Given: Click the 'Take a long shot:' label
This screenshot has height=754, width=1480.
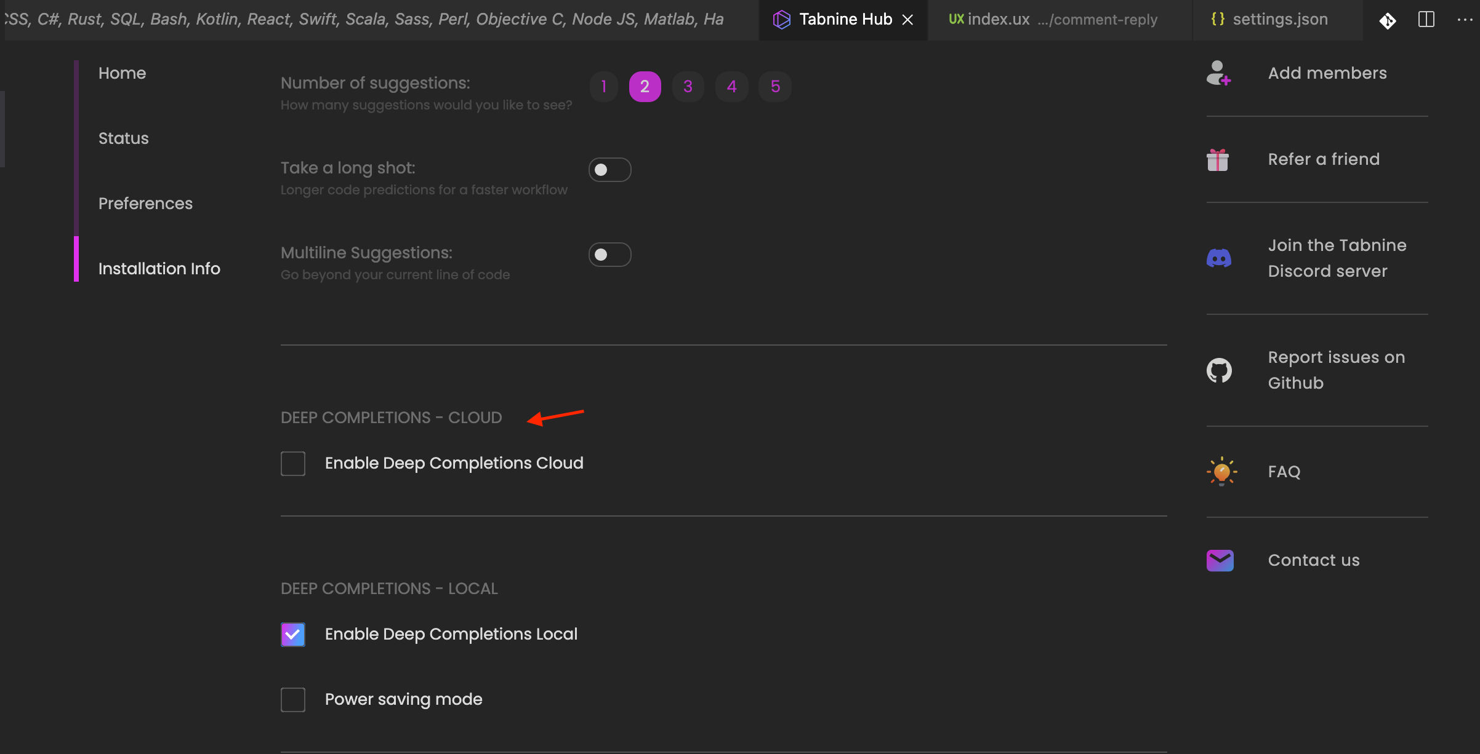Looking at the screenshot, I should [x=348, y=168].
